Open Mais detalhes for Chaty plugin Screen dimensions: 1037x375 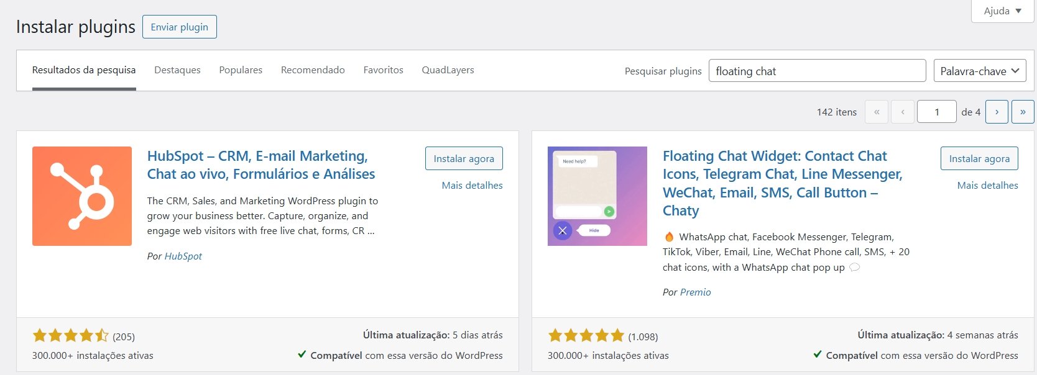[x=987, y=185]
